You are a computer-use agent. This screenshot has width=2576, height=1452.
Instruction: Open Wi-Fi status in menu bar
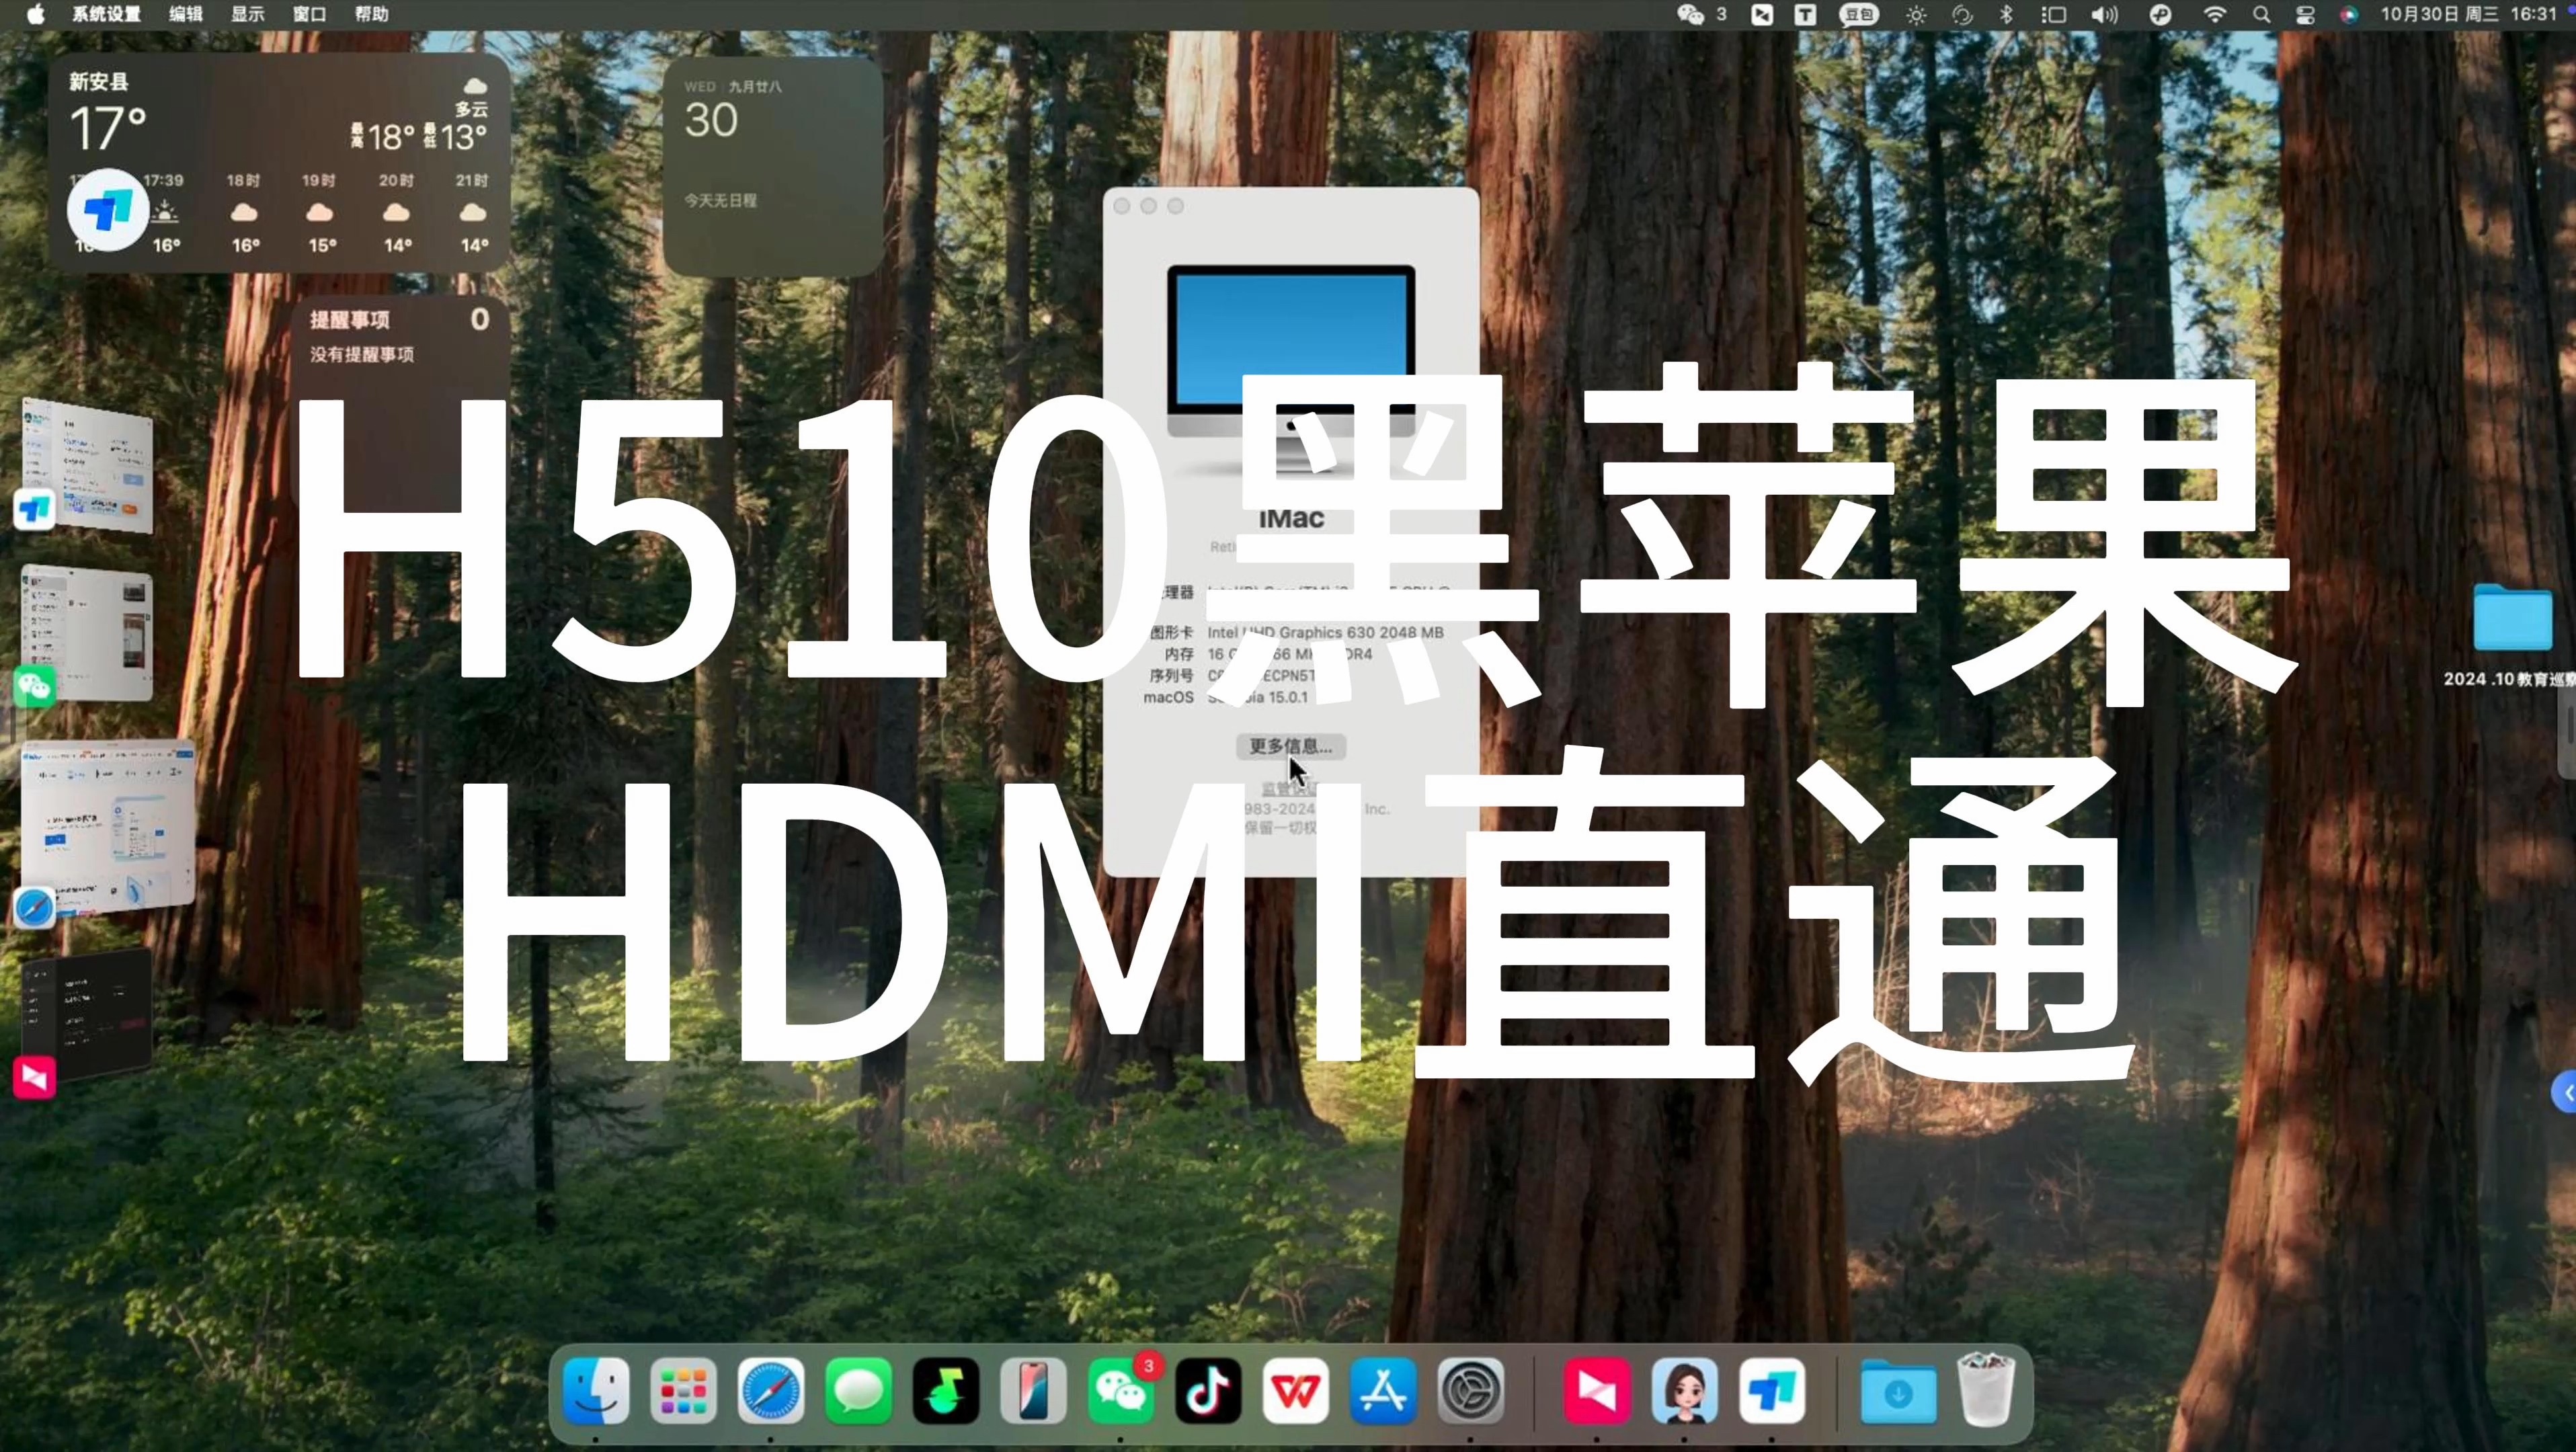pos(2215,14)
